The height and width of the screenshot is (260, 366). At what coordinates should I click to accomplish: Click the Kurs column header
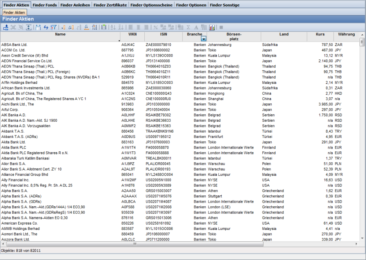(320, 35)
